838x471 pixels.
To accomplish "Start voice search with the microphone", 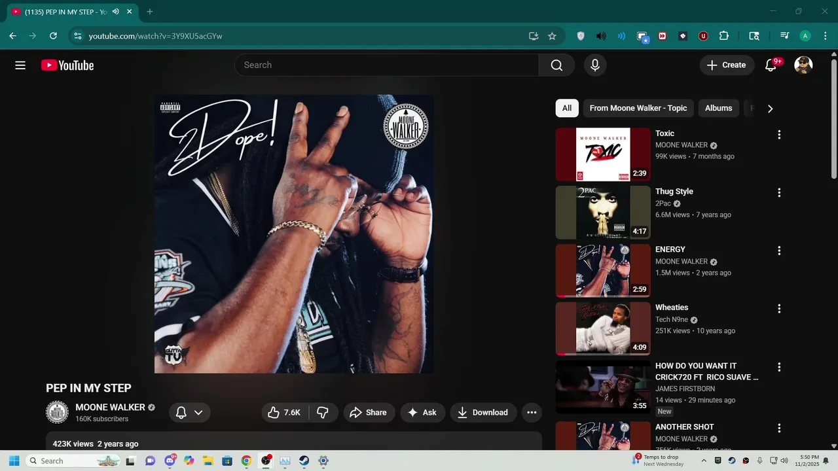I will 595,65.
